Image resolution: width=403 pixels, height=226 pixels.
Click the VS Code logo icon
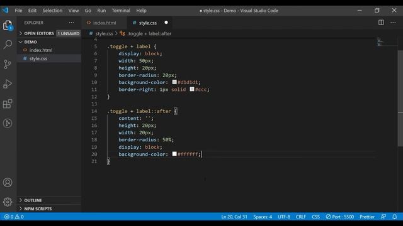pyautogui.click(x=5, y=10)
